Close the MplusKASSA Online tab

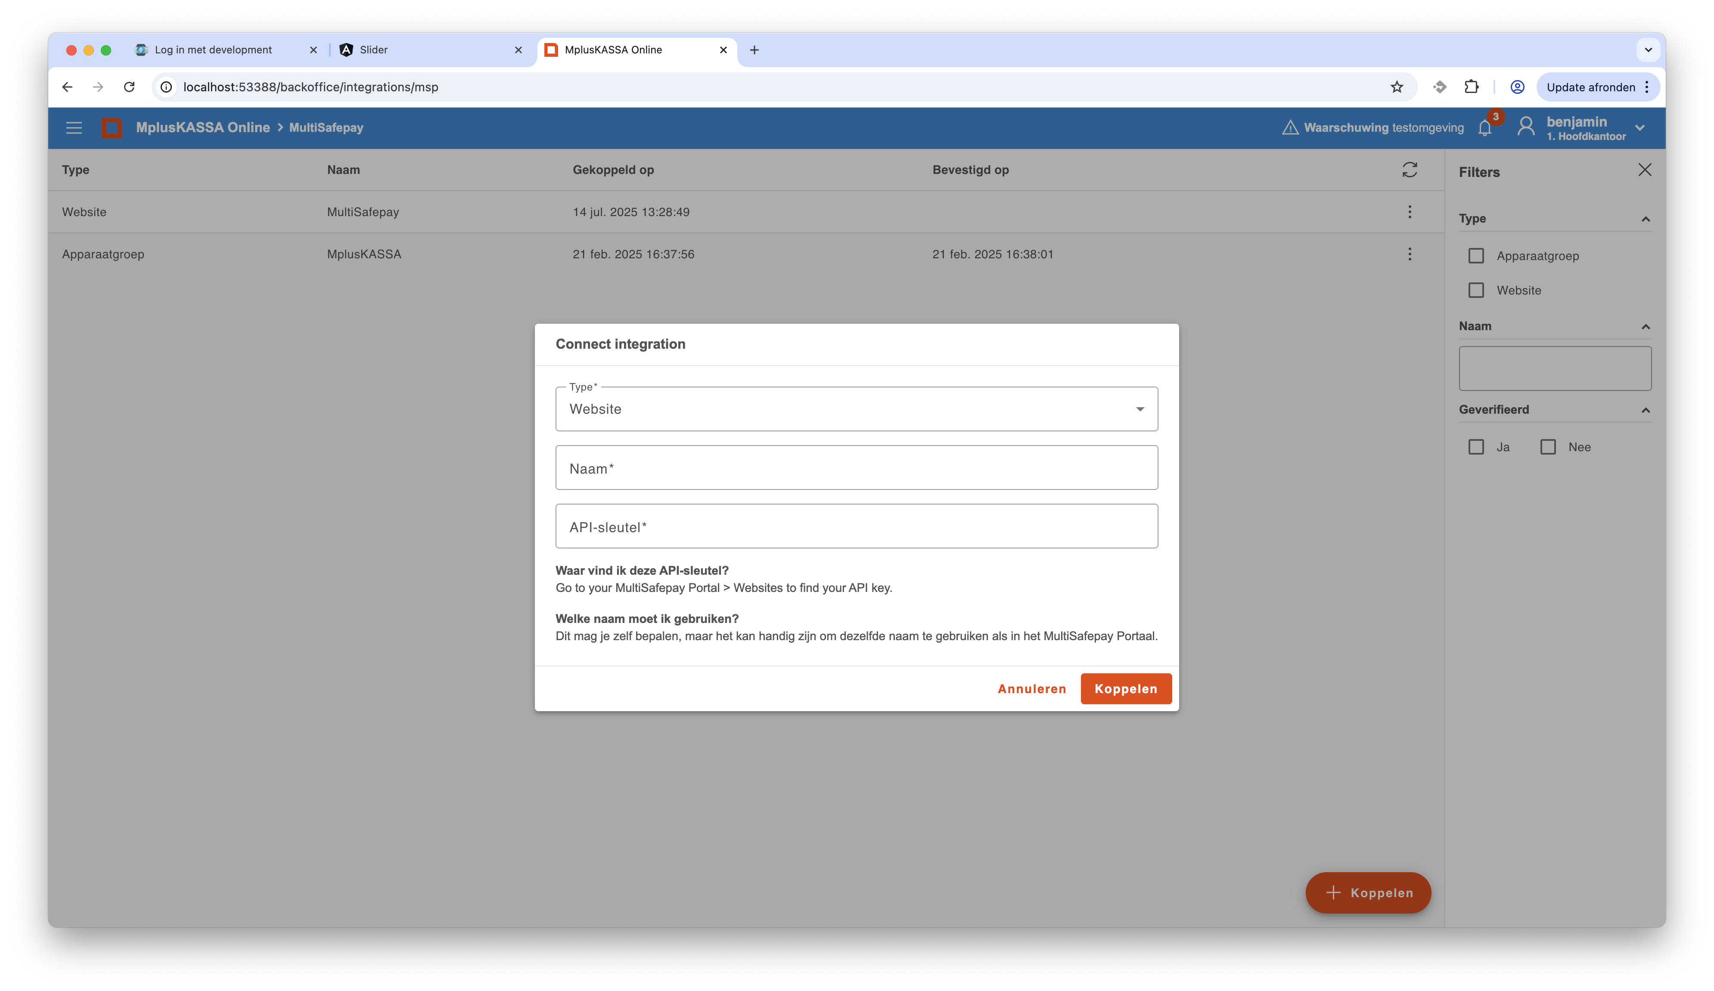coord(723,50)
